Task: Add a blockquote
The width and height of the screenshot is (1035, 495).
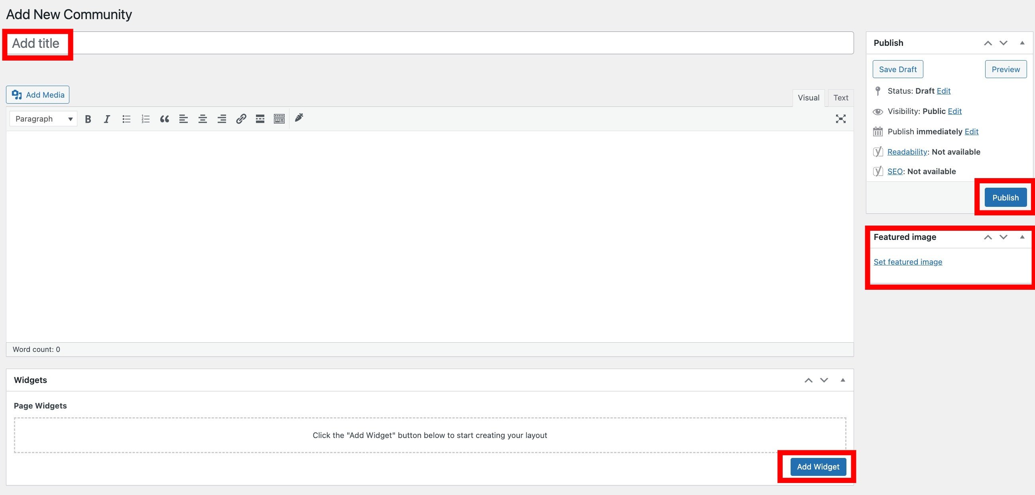Action: (164, 119)
